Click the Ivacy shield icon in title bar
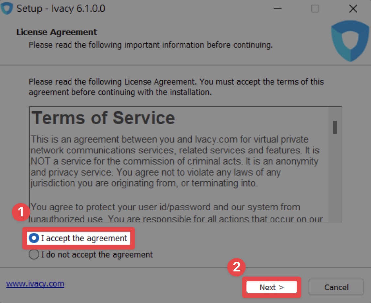This screenshot has height=303, width=371. click(7, 8)
